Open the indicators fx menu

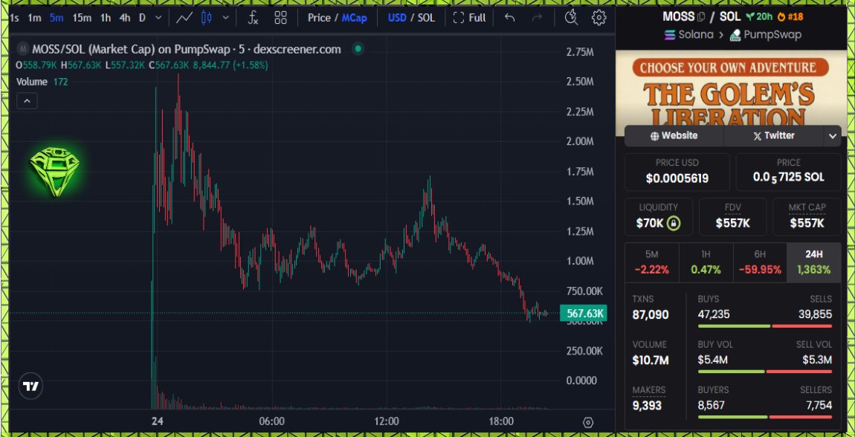(253, 18)
